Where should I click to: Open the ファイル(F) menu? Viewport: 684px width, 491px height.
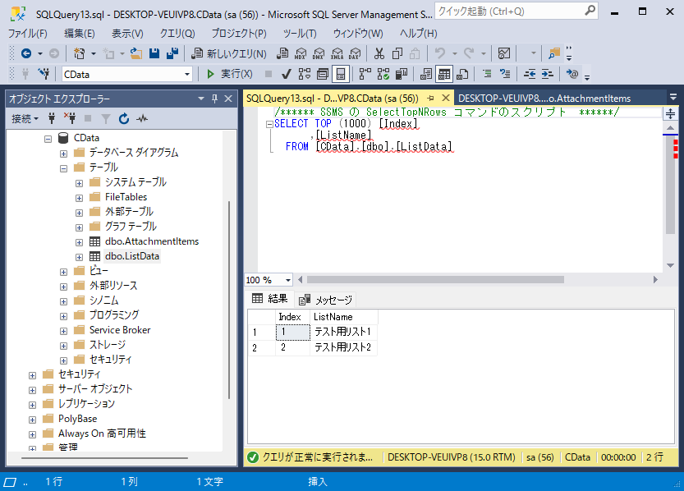click(27, 34)
